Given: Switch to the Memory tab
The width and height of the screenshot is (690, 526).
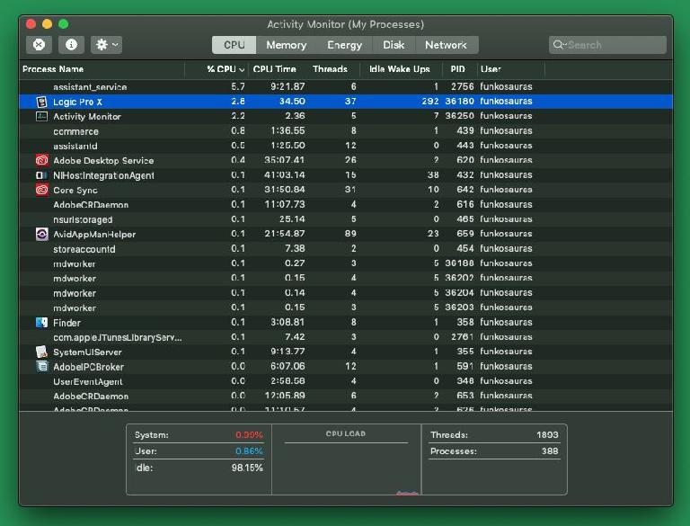Looking at the screenshot, I should point(287,45).
